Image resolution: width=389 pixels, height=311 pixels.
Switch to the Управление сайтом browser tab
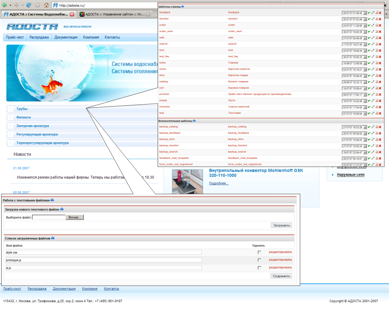coord(112,14)
